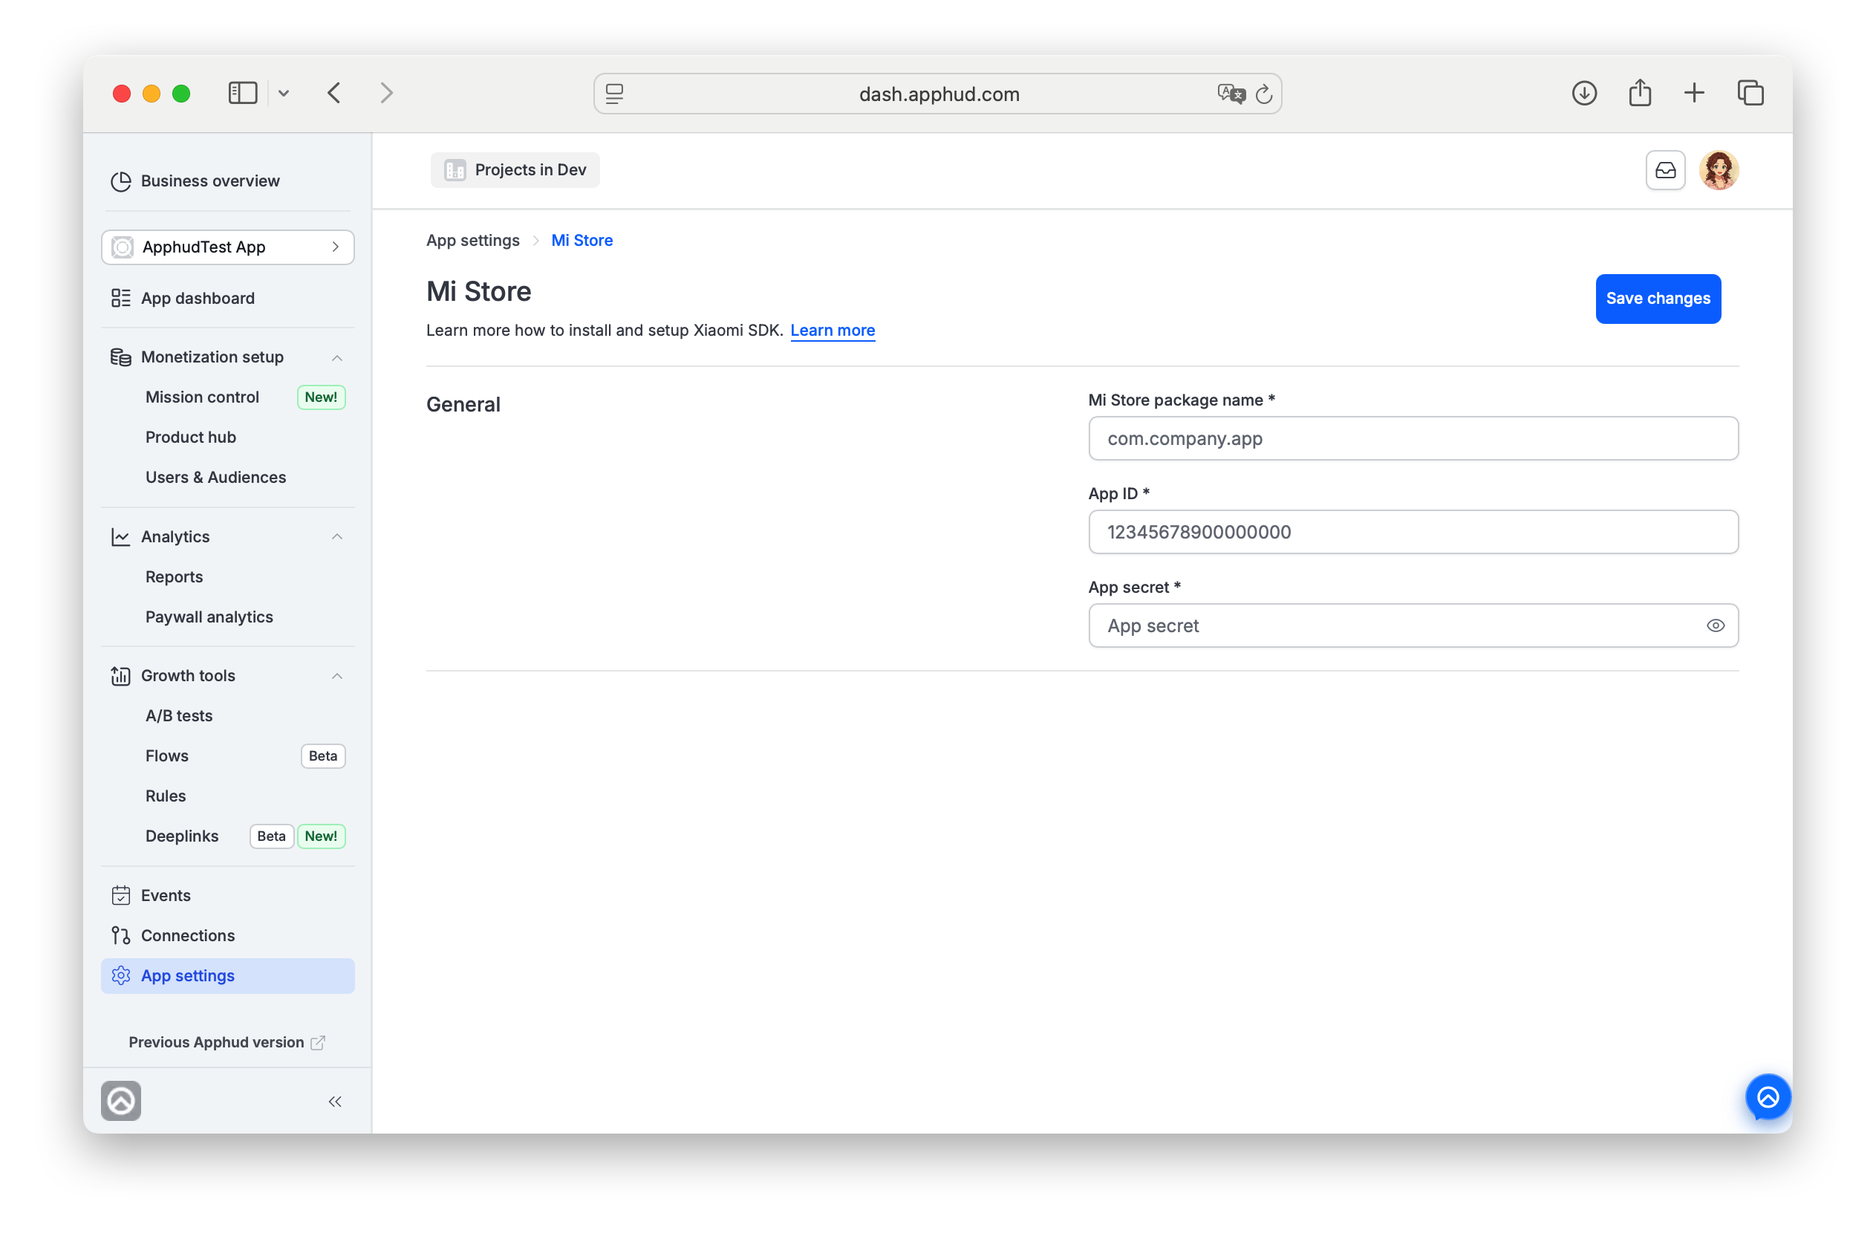Open Reports page
1876x1245 pixels.
tap(174, 577)
